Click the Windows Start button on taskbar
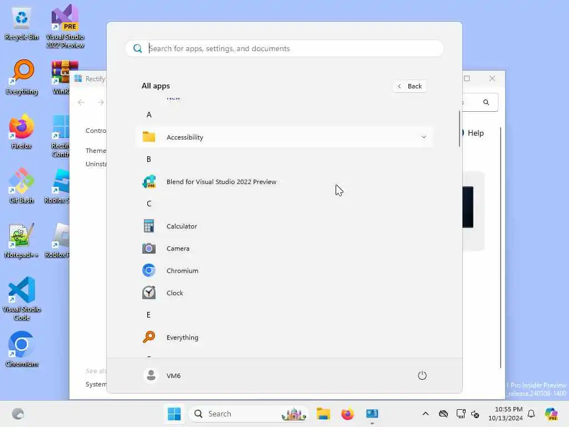The image size is (569, 427). [174, 414]
